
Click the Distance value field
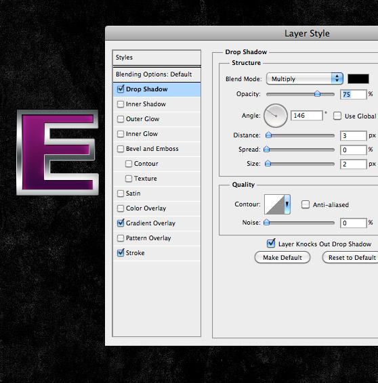pos(354,135)
